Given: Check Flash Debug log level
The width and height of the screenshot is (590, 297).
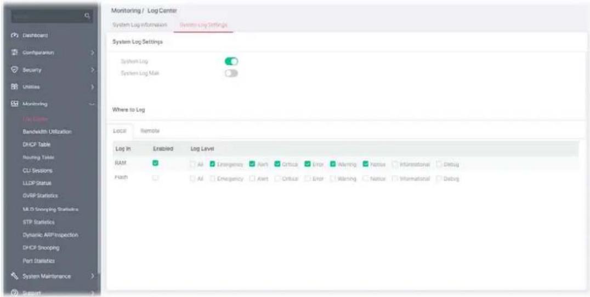Looking at the screenshot, I should tap(439, 179).
